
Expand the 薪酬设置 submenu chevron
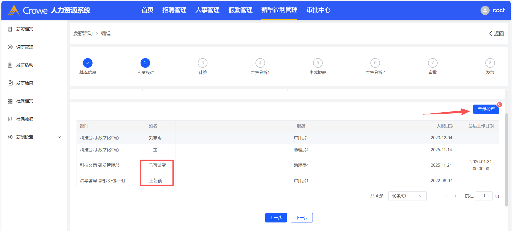[x=59, y=137]
